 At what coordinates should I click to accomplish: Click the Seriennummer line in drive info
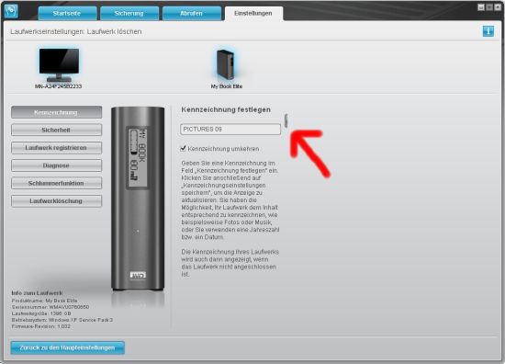(x=50, y=307)
